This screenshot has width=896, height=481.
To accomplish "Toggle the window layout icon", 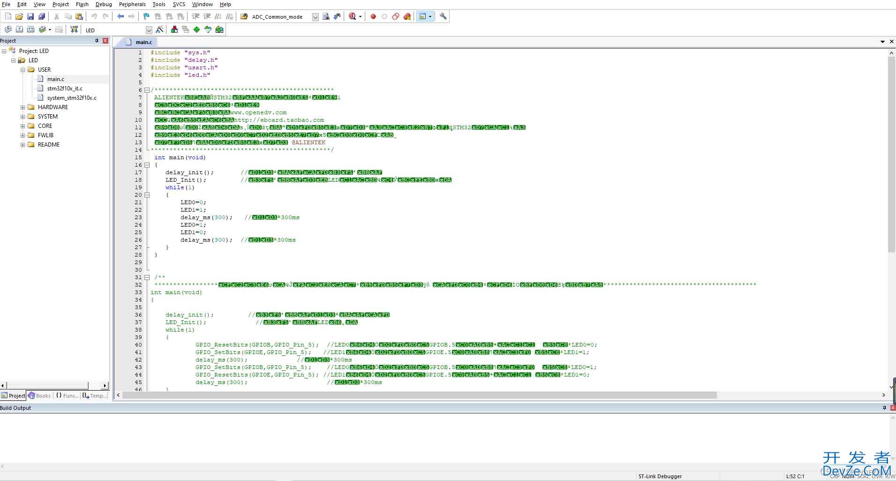I will [x=422, y=16].
